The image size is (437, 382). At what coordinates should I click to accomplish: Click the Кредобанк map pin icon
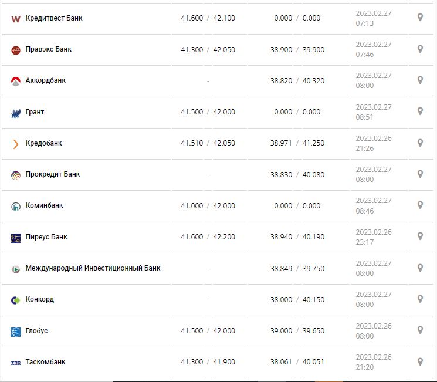pyautogui.click(x=420, y=143)
